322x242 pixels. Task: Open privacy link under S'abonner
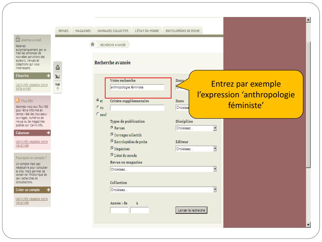click(32, 143)
